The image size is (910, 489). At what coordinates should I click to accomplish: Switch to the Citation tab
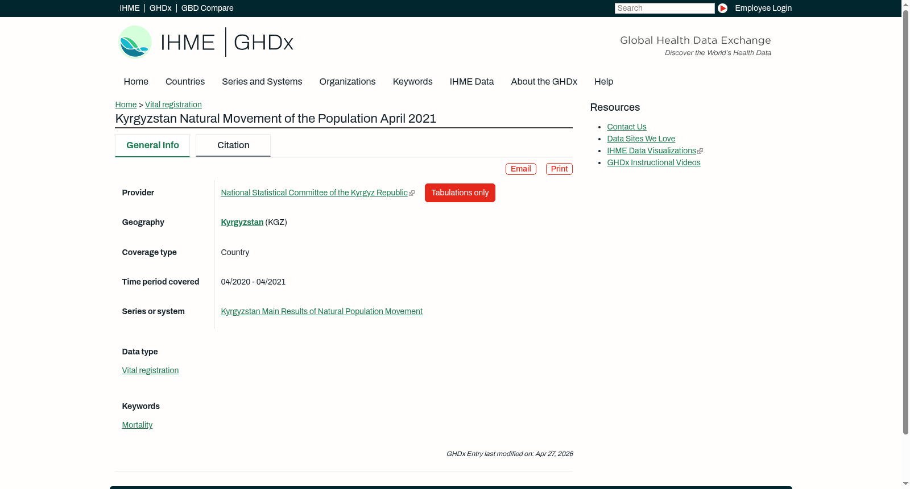(233, 145)
